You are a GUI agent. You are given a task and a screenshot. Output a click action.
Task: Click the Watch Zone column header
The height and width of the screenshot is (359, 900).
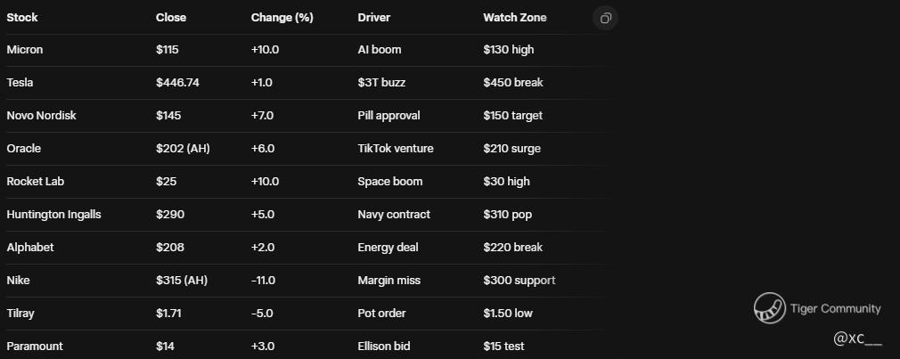[x=515, y=18]
